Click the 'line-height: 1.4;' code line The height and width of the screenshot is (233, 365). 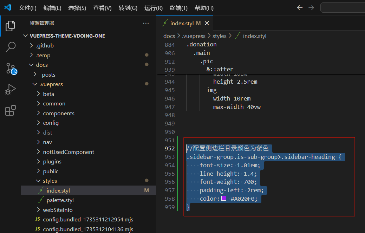tap(228, 174)
